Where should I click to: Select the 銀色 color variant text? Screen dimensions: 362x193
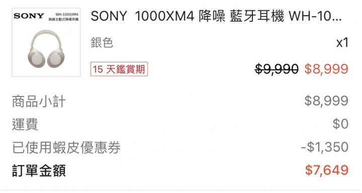[102, 43]
